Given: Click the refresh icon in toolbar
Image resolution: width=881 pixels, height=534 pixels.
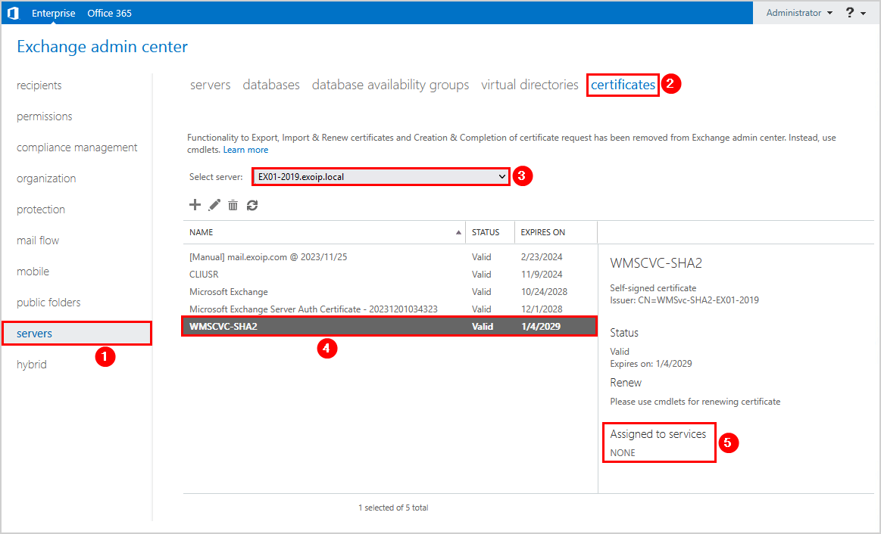Looking at the screenshot, I should 252,205.
